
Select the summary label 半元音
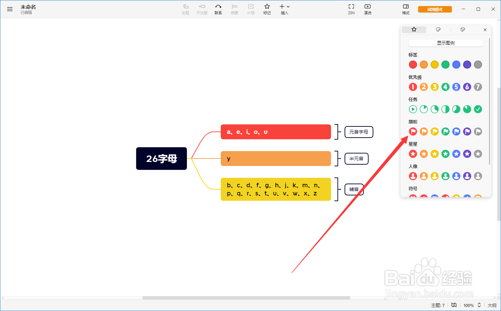(356, 159)
